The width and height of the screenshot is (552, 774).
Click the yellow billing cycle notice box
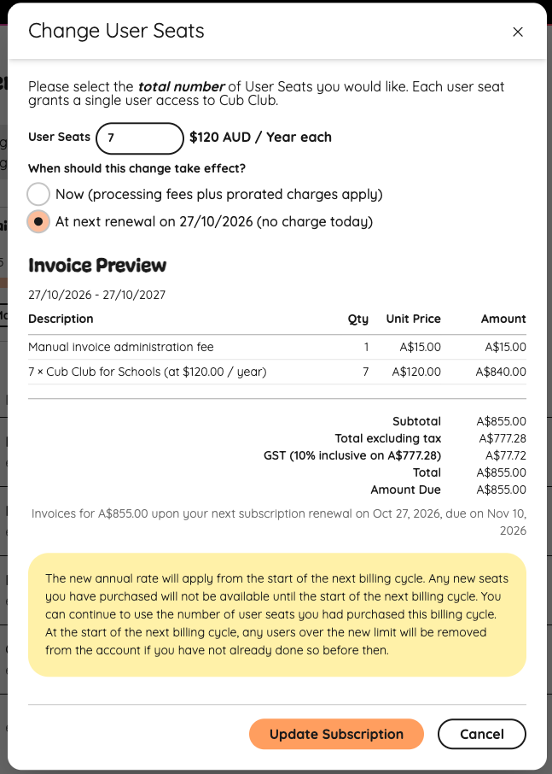[276, 615]
